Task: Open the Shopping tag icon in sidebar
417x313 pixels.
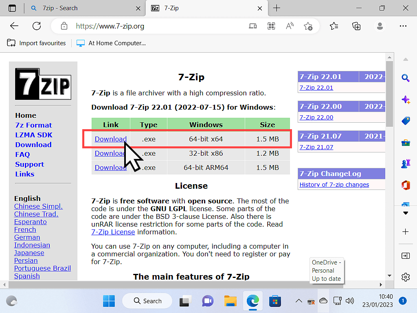Action: coord(406,120)
